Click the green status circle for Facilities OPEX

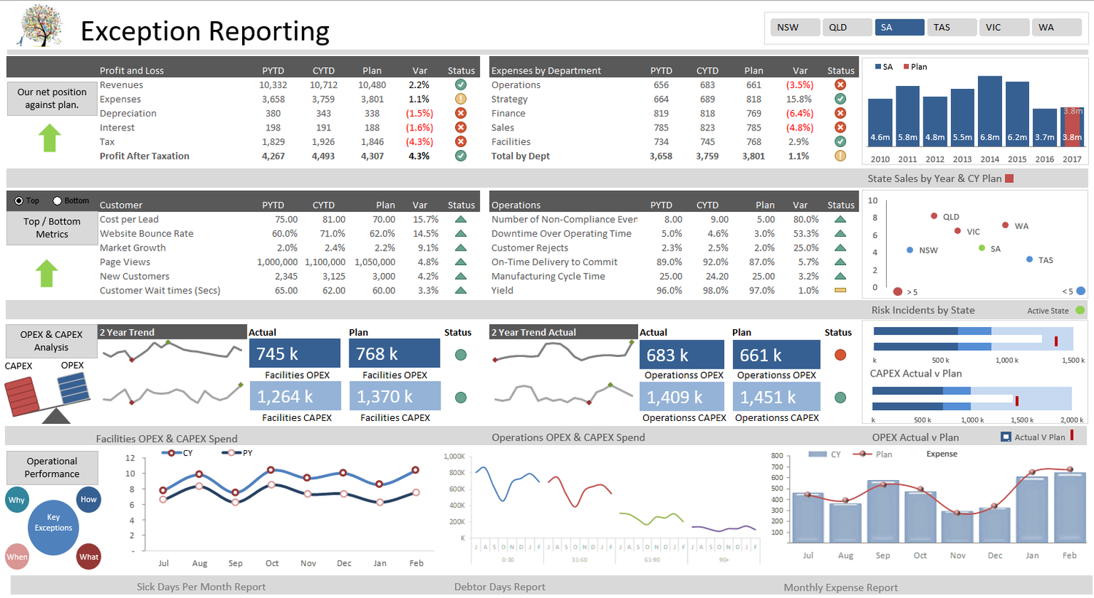(460, 353)
